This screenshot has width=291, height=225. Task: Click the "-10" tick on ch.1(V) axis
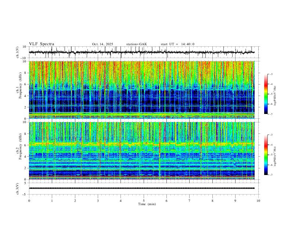pos(24,58)
